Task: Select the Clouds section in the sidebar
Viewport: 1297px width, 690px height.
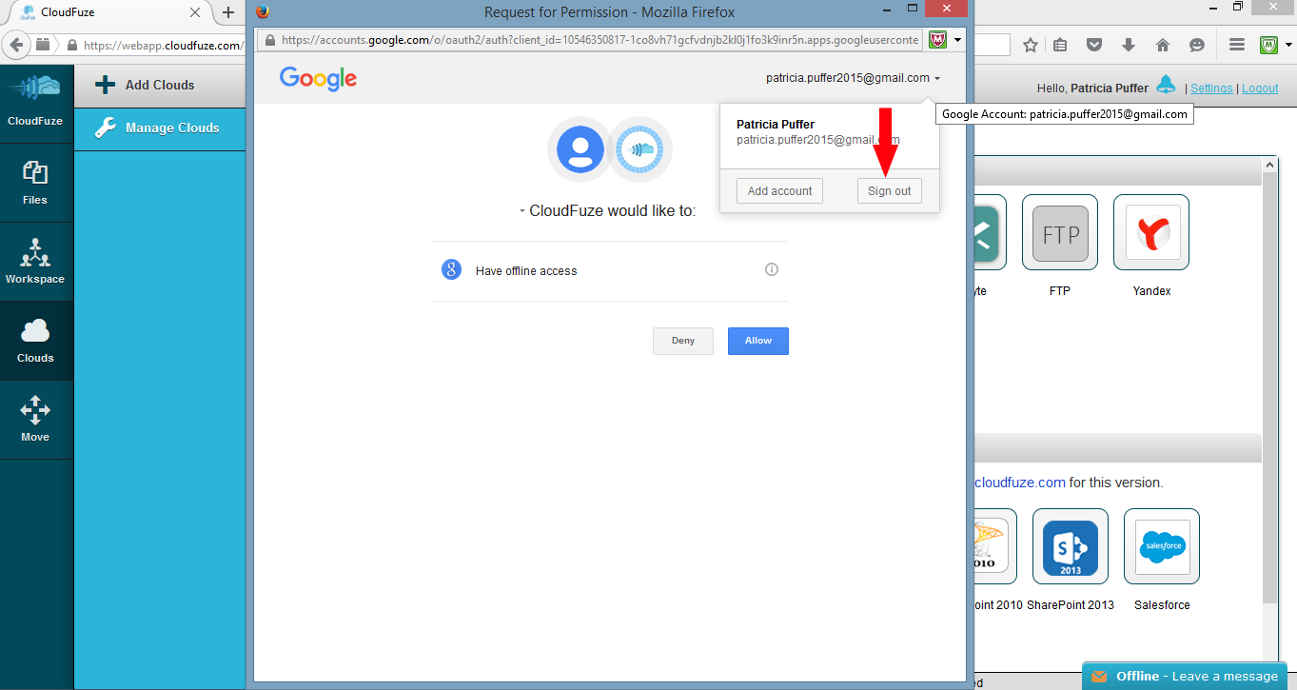Action: (x=35, y=341)
